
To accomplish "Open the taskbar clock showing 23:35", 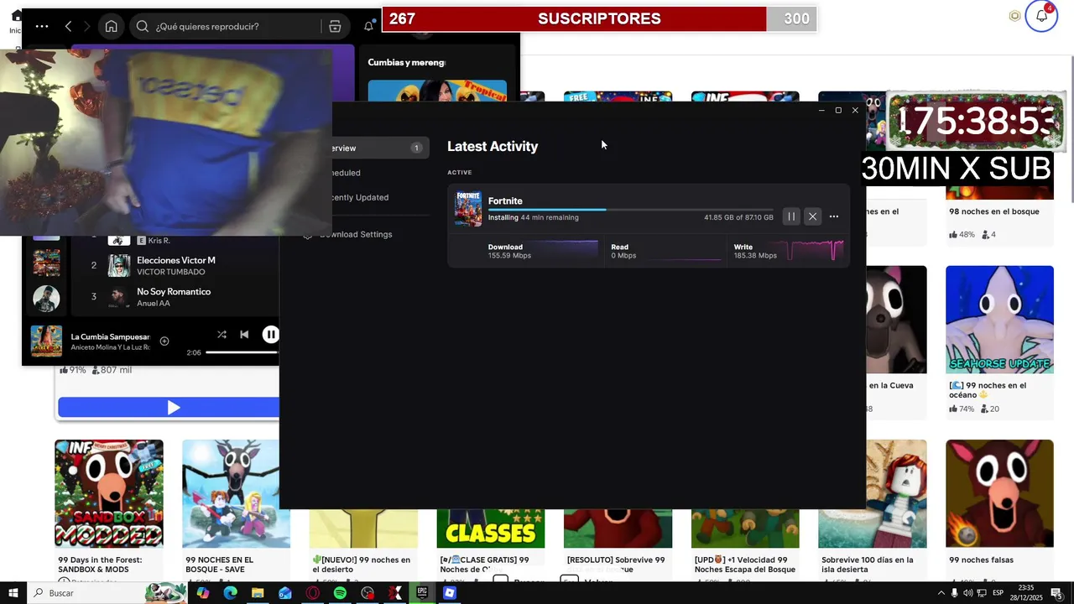I will tap(1025, 593).
